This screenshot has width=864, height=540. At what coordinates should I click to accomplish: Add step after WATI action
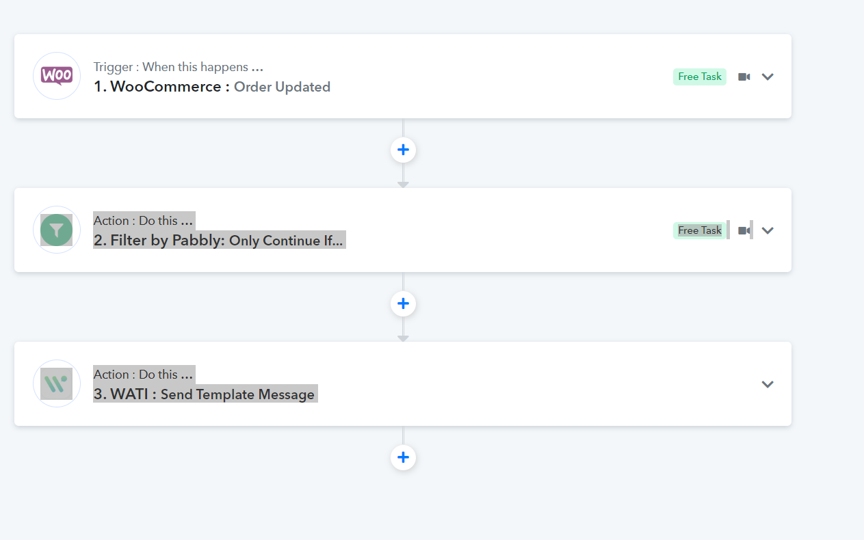[x=403, y=457]
